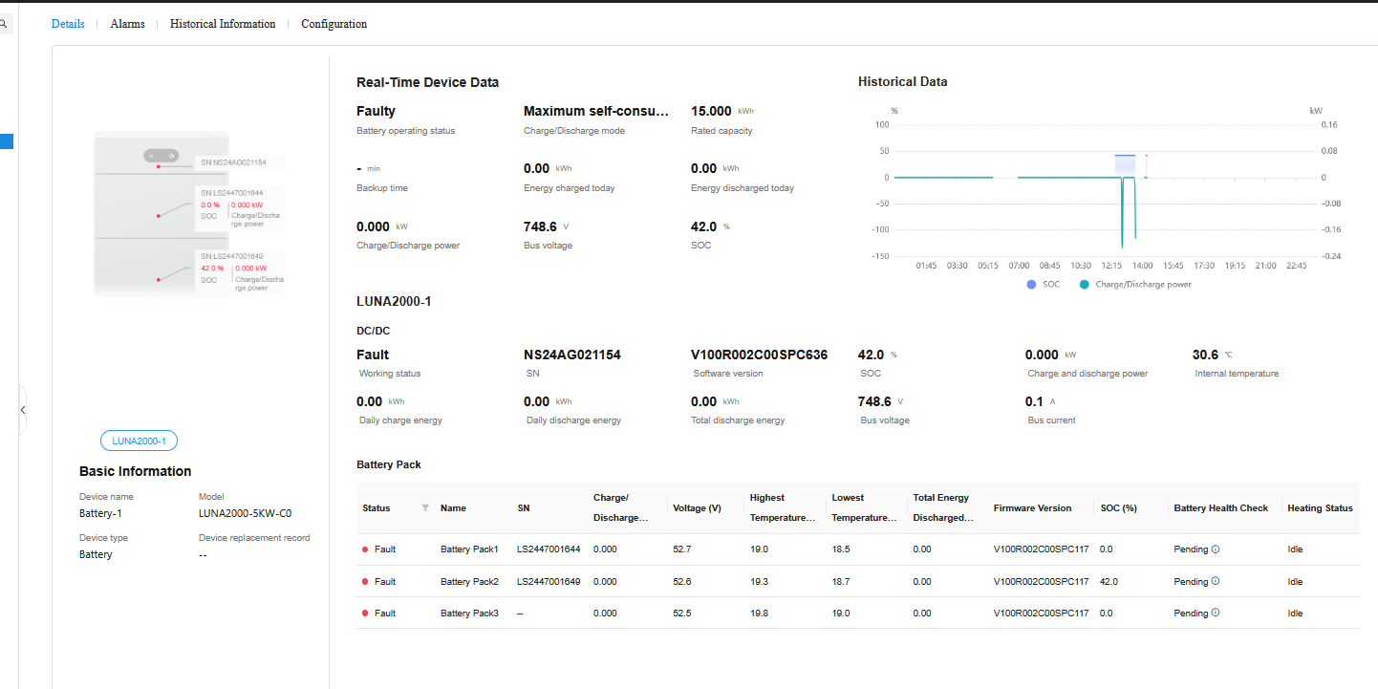This screenshot has width=1378, height=689.
Task: Select the Details tab
Action: point(68,24)
